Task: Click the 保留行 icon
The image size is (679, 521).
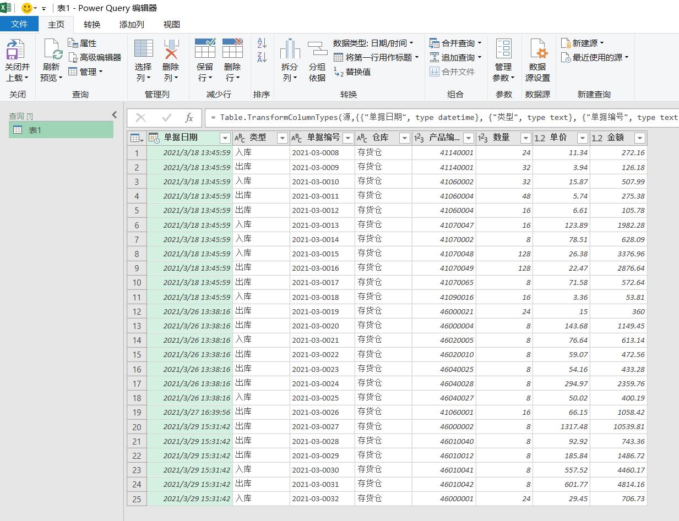Action: point(205,48)
